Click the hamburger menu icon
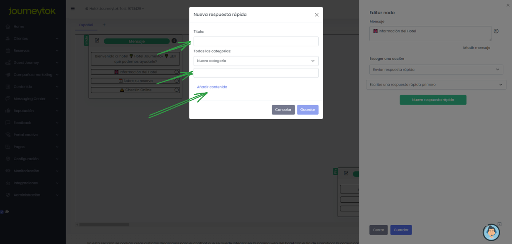Image resolution: width=512 pixels, height=244 pixels. coord(73,8)
